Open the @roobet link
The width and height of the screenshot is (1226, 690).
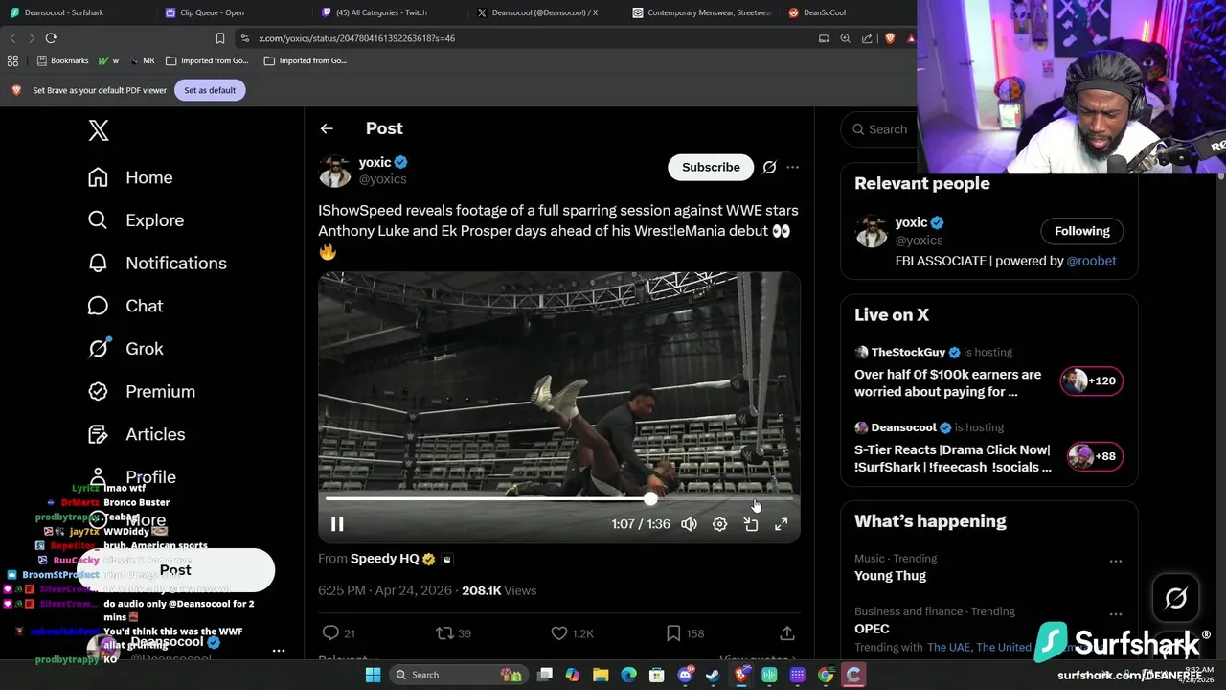pyautogui.click(x=1091, y=261)
